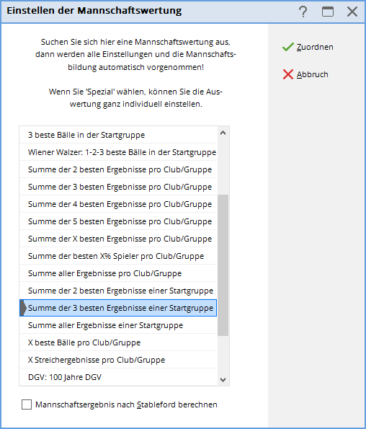Click the list scroll down arrow

(223, 380)
